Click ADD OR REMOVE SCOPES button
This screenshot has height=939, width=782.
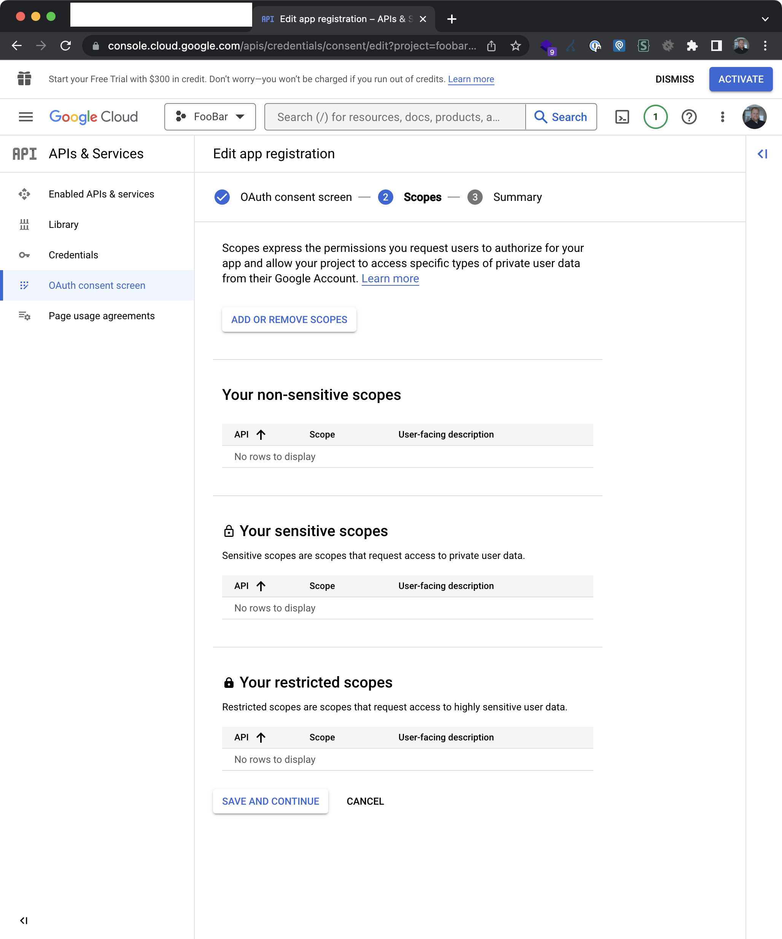point(289,320)
